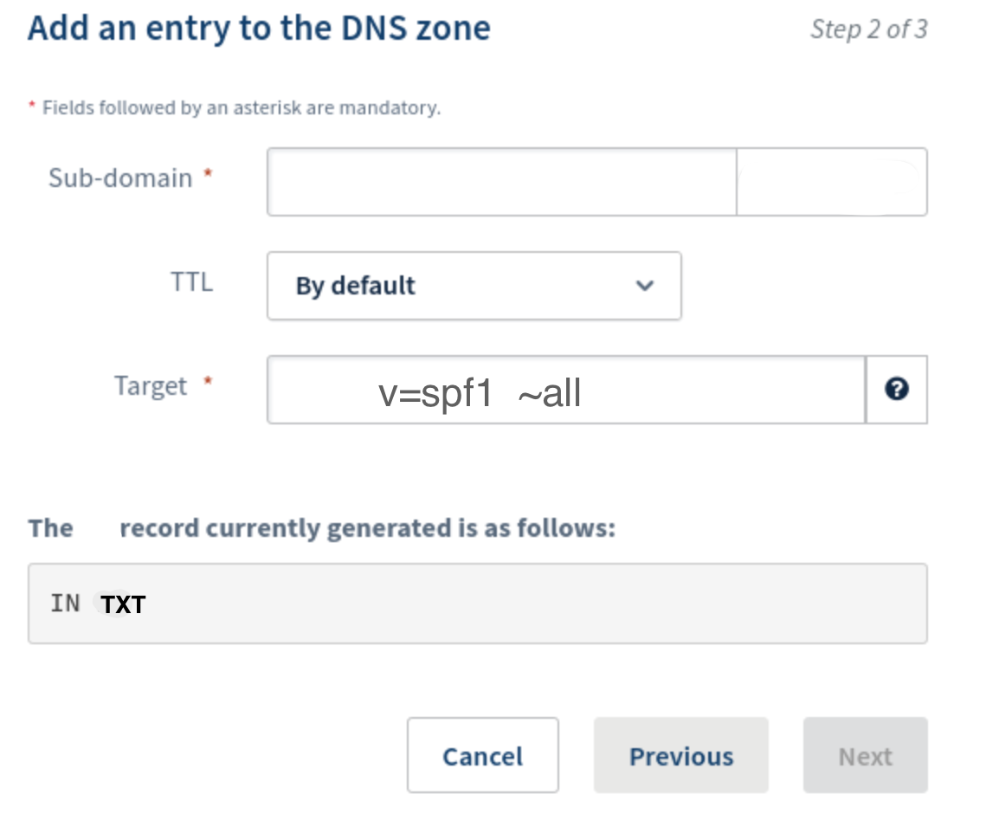Click the Add an entry heading
999x814 pixels.
click(258, 28)
